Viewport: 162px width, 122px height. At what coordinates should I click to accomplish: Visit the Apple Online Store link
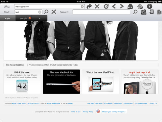[x=19, y=103]
